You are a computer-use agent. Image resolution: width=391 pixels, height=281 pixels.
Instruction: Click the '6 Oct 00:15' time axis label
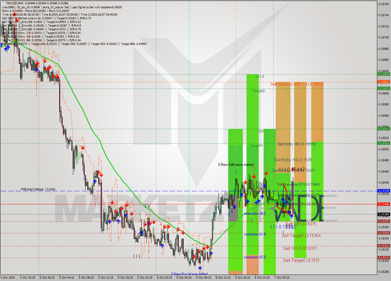(164, 278)
